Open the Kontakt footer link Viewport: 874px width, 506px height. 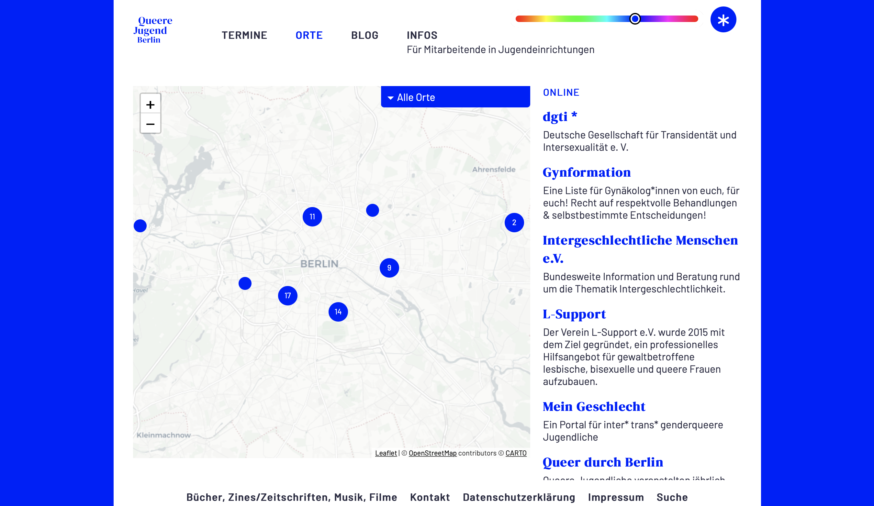pos(430,497)
